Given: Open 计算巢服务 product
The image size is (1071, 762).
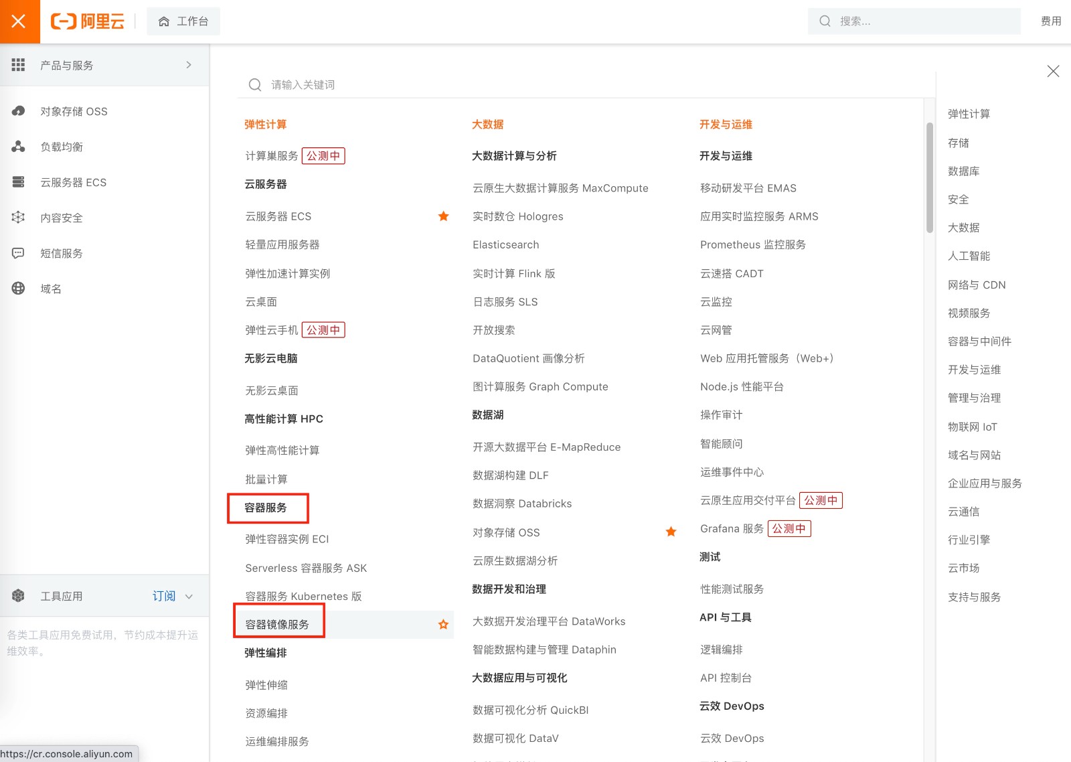Looking at the screenshot, I should coord(272,156).
